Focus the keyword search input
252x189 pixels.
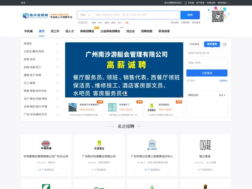[x=137, y=15]
